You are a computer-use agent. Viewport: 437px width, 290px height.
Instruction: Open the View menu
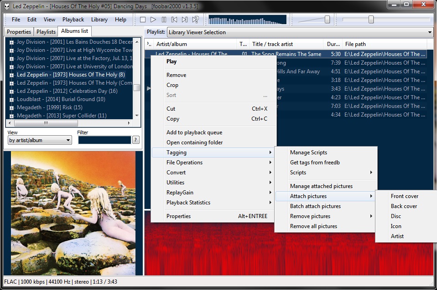[49, 20]
